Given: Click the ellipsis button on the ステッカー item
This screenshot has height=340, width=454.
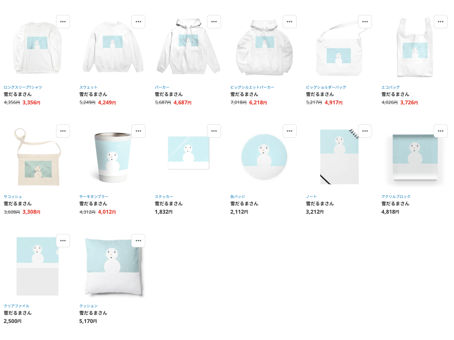Looking at the screenshot, I should 214,131.
